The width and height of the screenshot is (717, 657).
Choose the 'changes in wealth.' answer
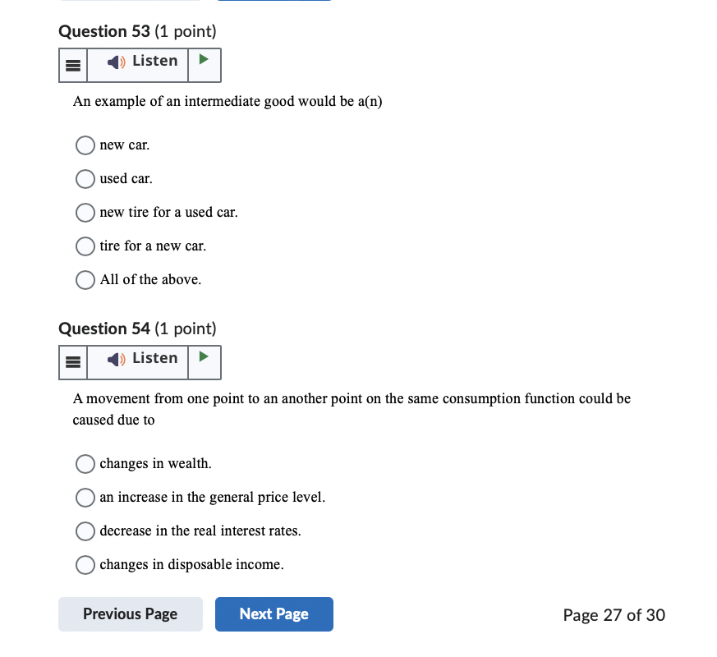point(85,464)
